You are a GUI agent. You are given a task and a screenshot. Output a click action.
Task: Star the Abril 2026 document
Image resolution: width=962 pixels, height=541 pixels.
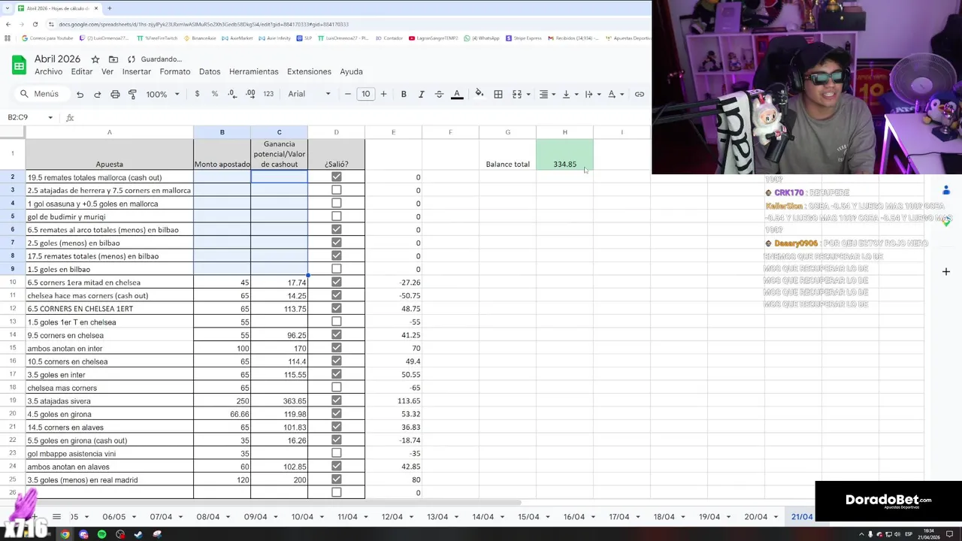(x=95, y=59)
